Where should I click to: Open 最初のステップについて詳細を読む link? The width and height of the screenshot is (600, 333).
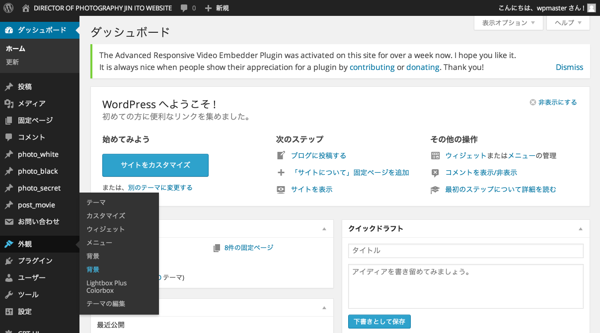tap(501, 189)
